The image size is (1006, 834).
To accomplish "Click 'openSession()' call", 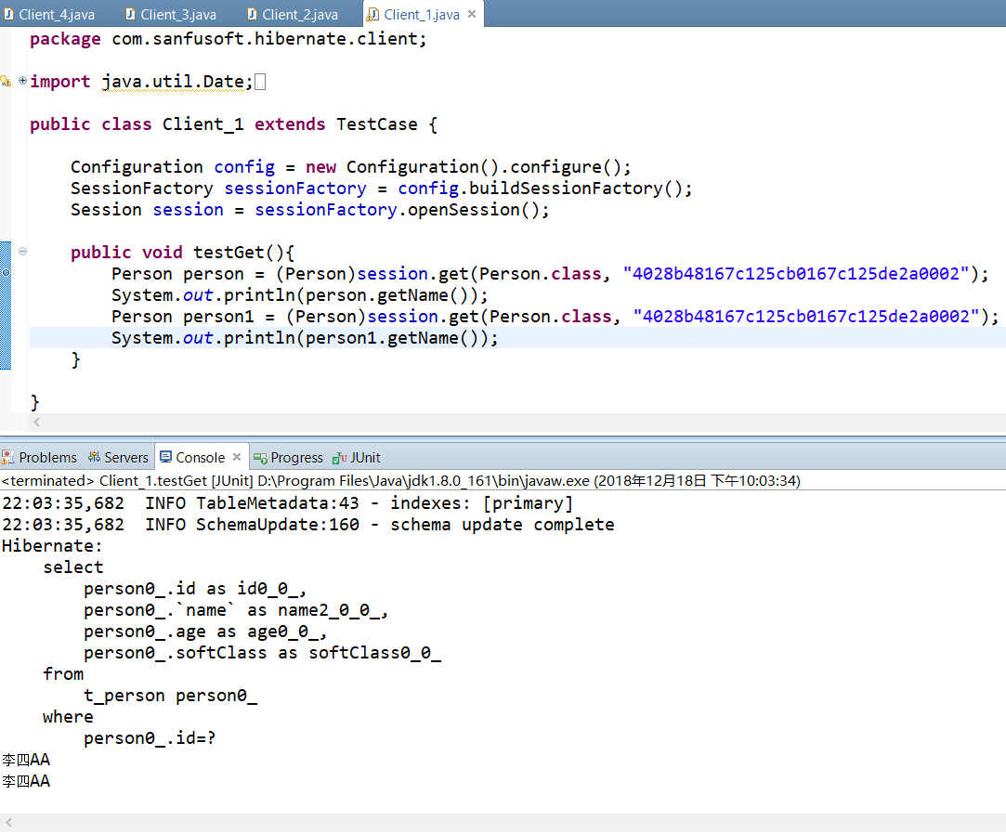I will coord(474,210).
